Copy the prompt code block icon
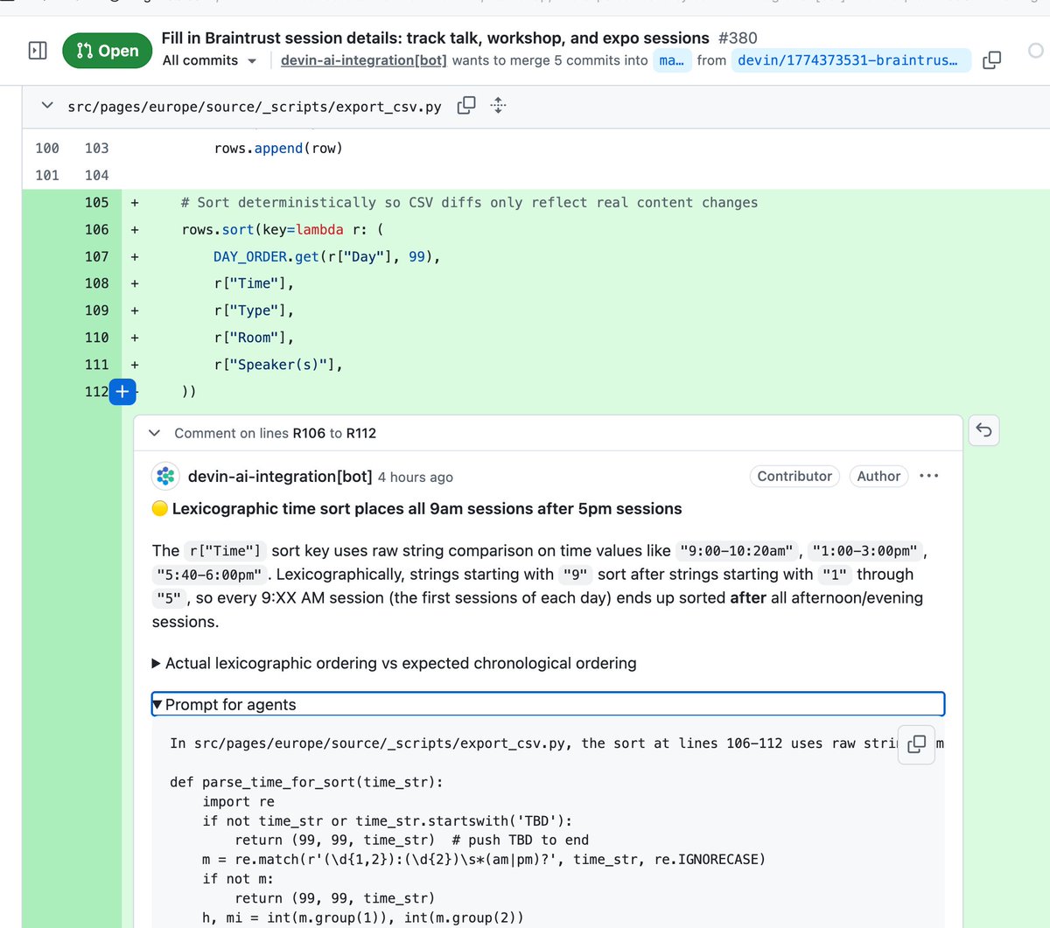1050x928 pixels. point(916,743)
